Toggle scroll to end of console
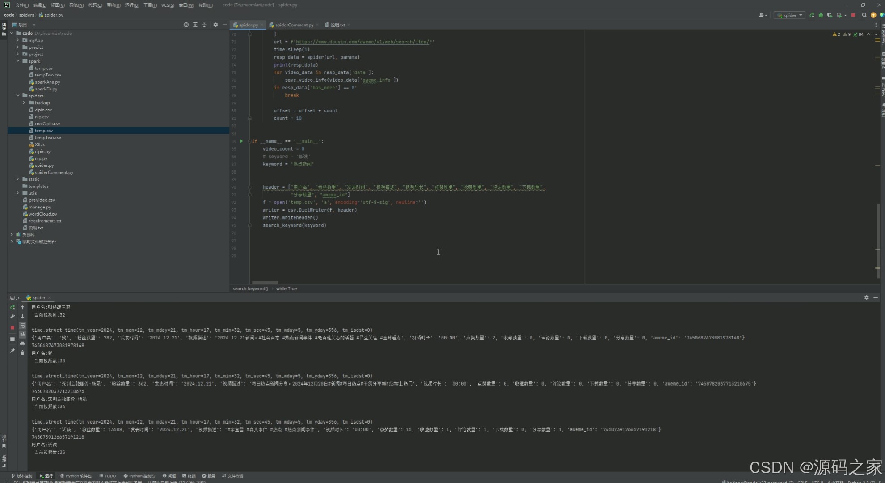The width and height of the screenshot is (885, 483). point(22,335)
